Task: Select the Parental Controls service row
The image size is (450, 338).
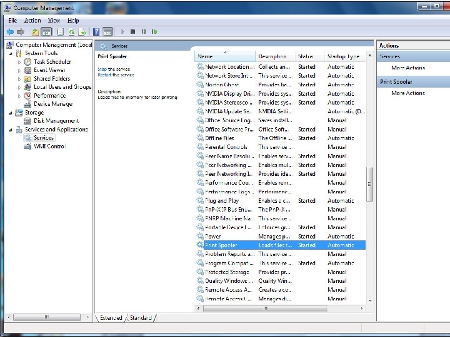Action: click(281, 147)
